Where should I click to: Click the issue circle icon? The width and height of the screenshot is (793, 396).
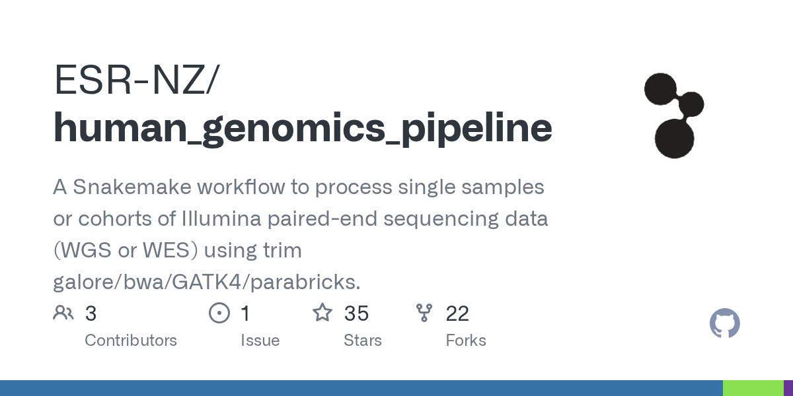[x=219, y=313]
